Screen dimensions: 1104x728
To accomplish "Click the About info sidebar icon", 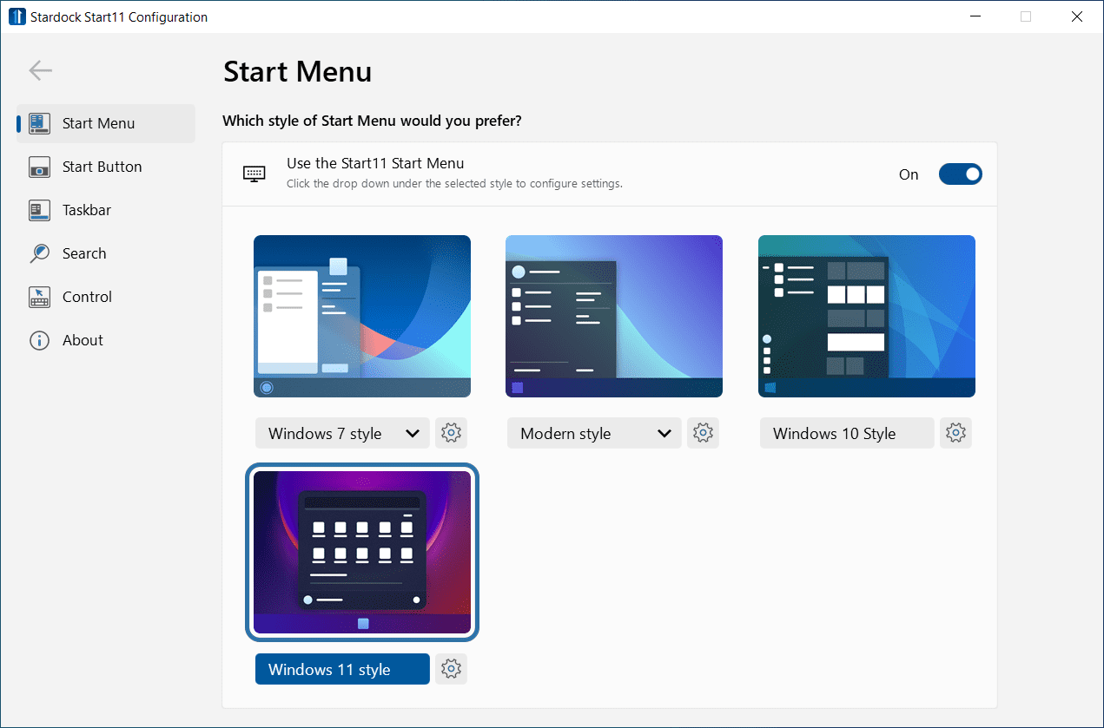I will point(39,340).
